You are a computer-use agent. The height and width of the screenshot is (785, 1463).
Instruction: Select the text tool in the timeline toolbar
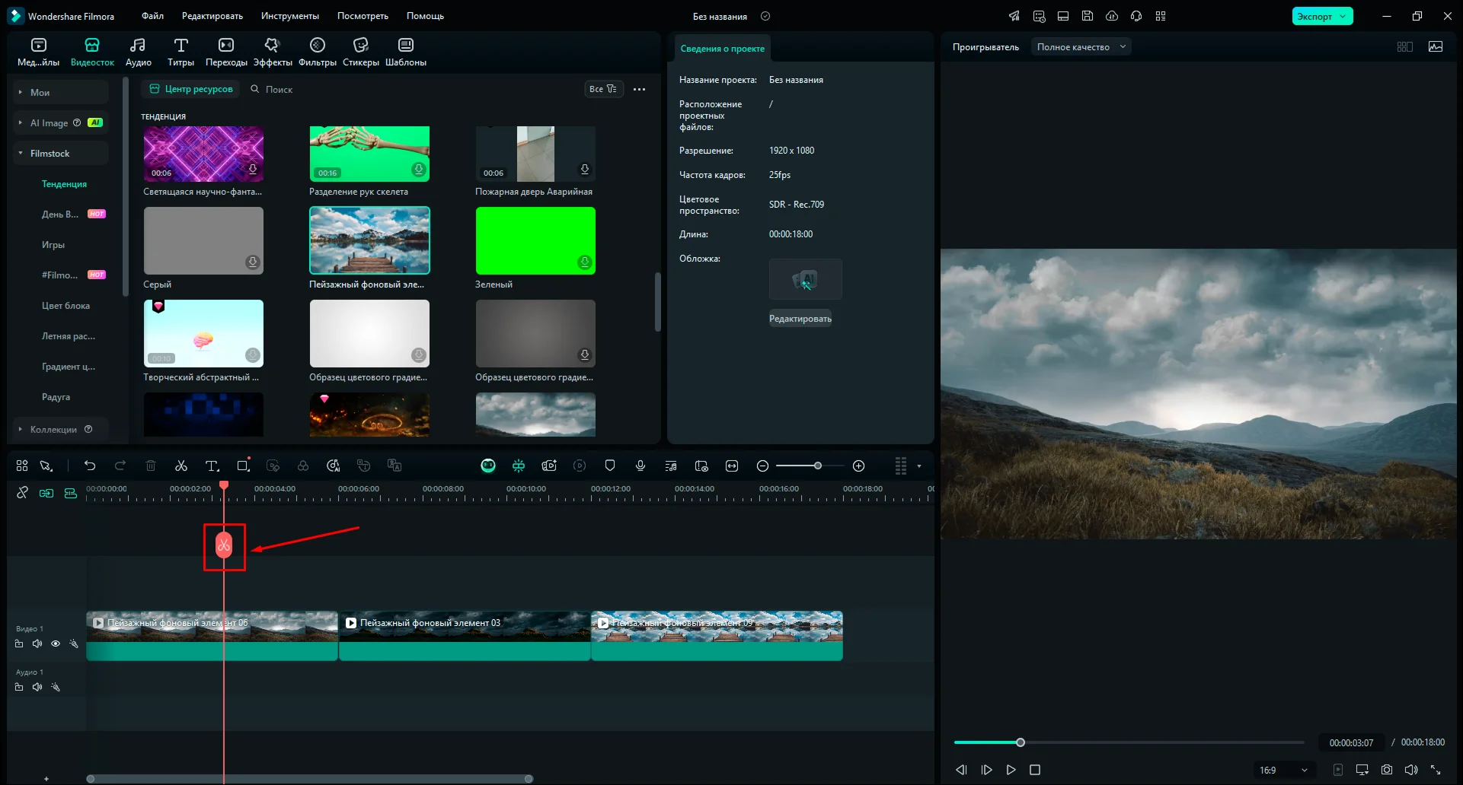pyautogui.click(x=212, y=466)
